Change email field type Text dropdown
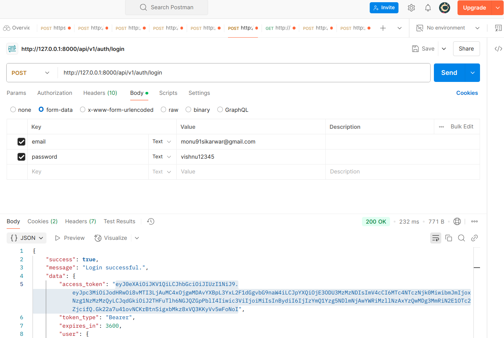The height and width of the screenshot is (338, 504). 162,142
